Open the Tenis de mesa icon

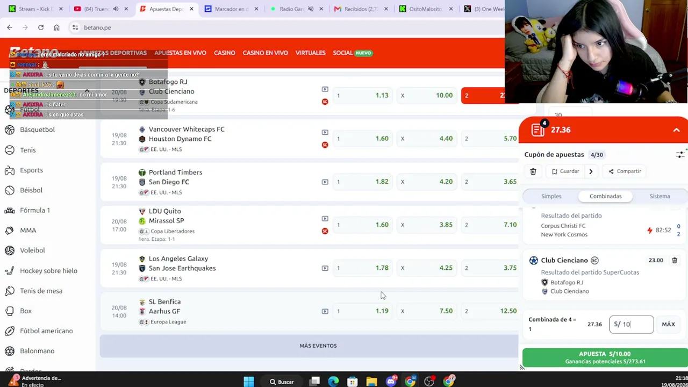(x=10, y=291)
